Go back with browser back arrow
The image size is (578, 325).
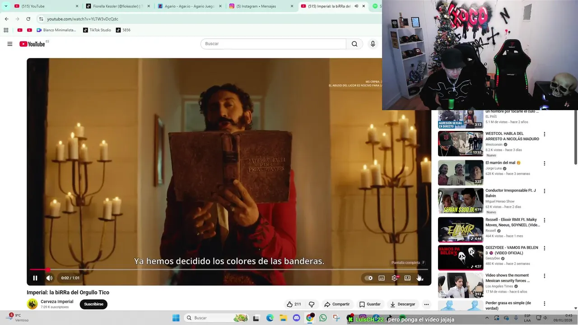[x=6, y=19]
